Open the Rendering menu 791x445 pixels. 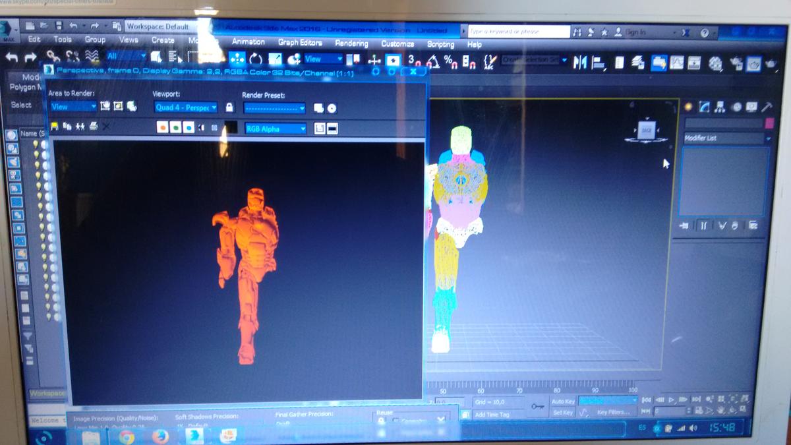(351, 44)
